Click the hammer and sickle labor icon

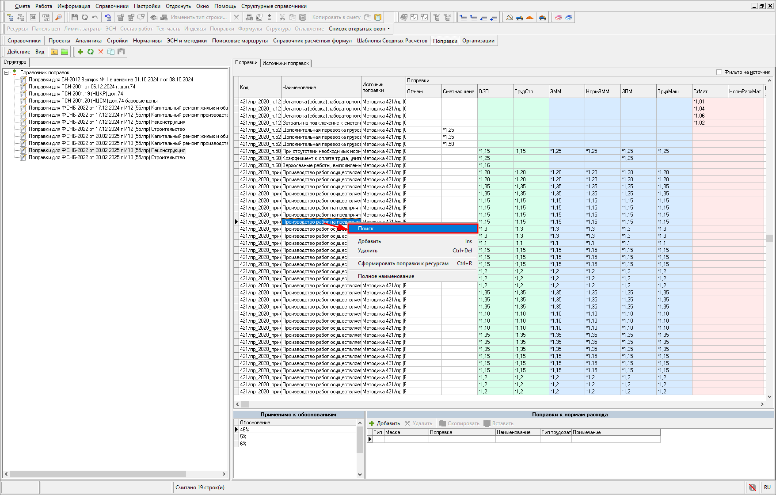[x=510, y=17]
